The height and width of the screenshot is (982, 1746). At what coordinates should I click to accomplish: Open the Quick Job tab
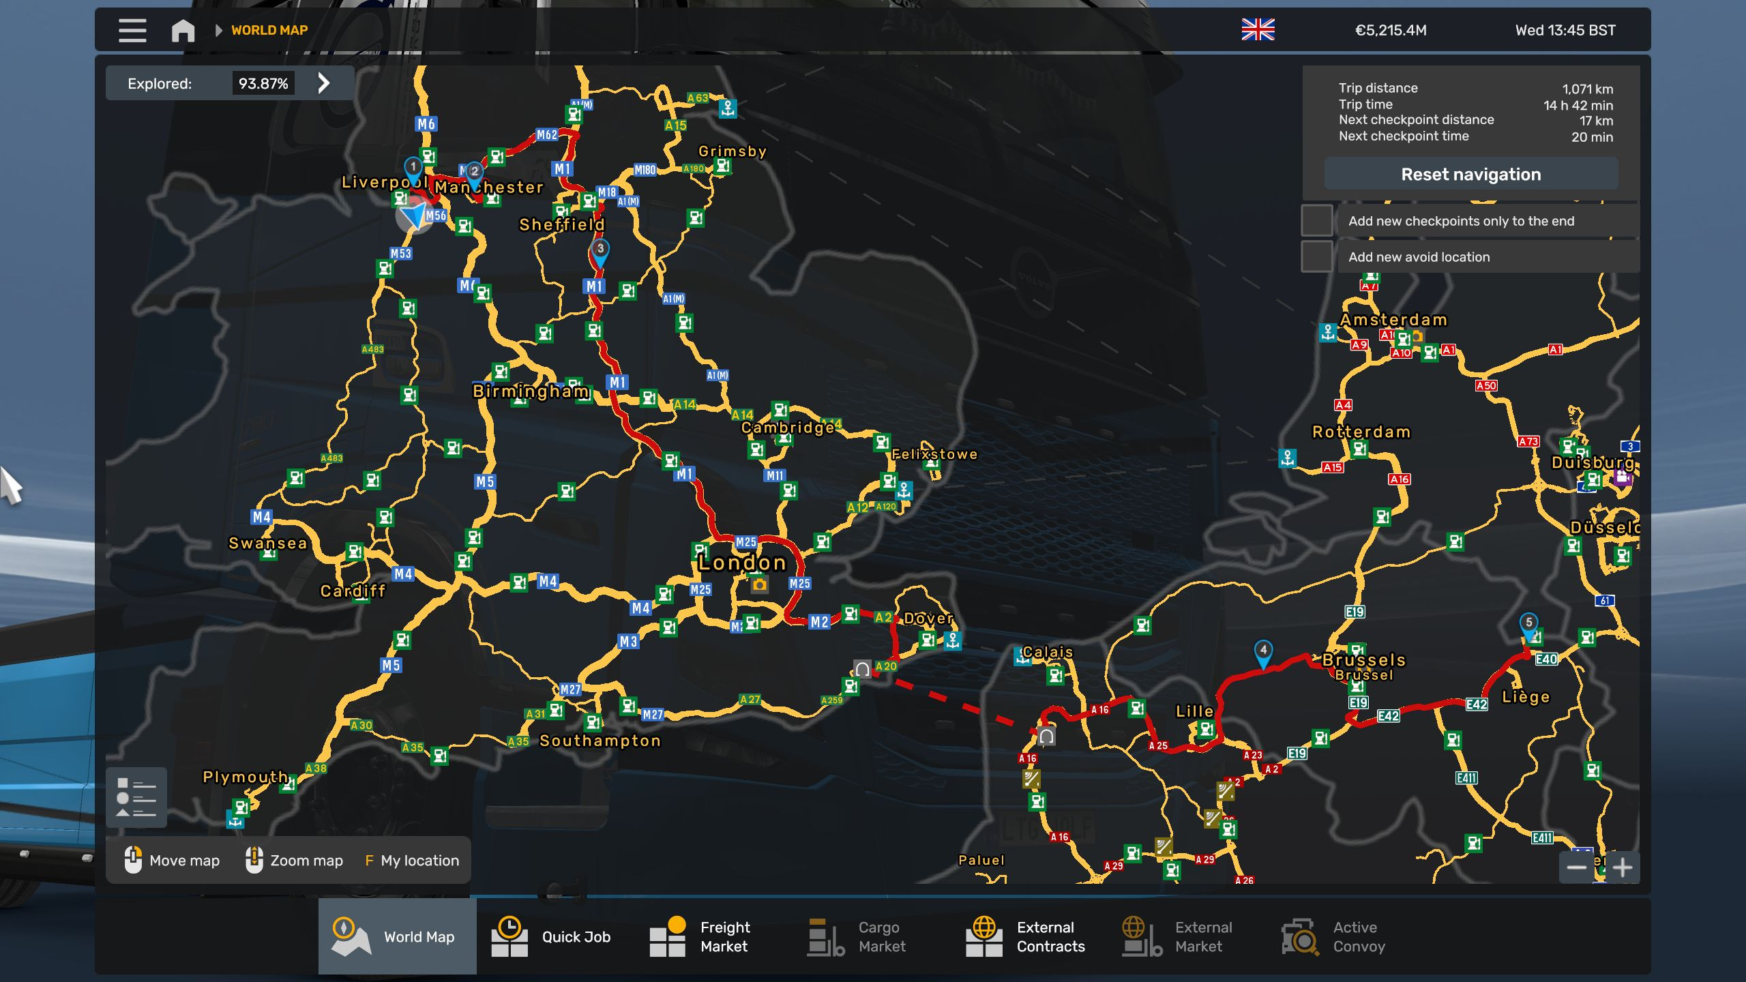pyautogui.click(x=551, y=936)
